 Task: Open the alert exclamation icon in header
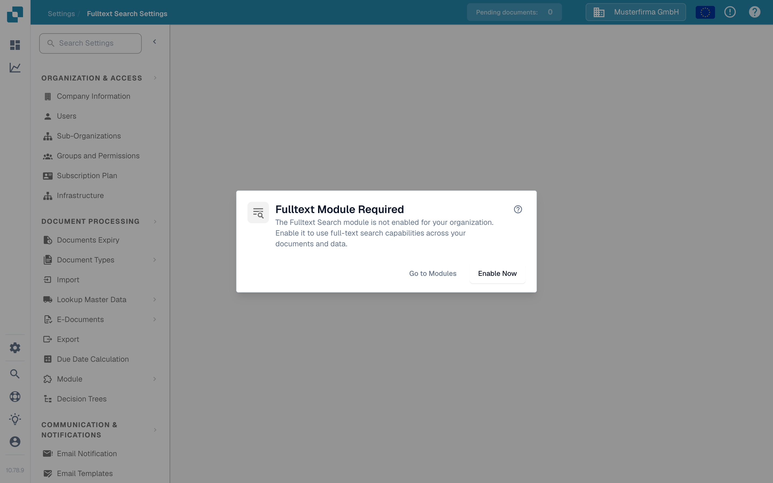(730, 12)
